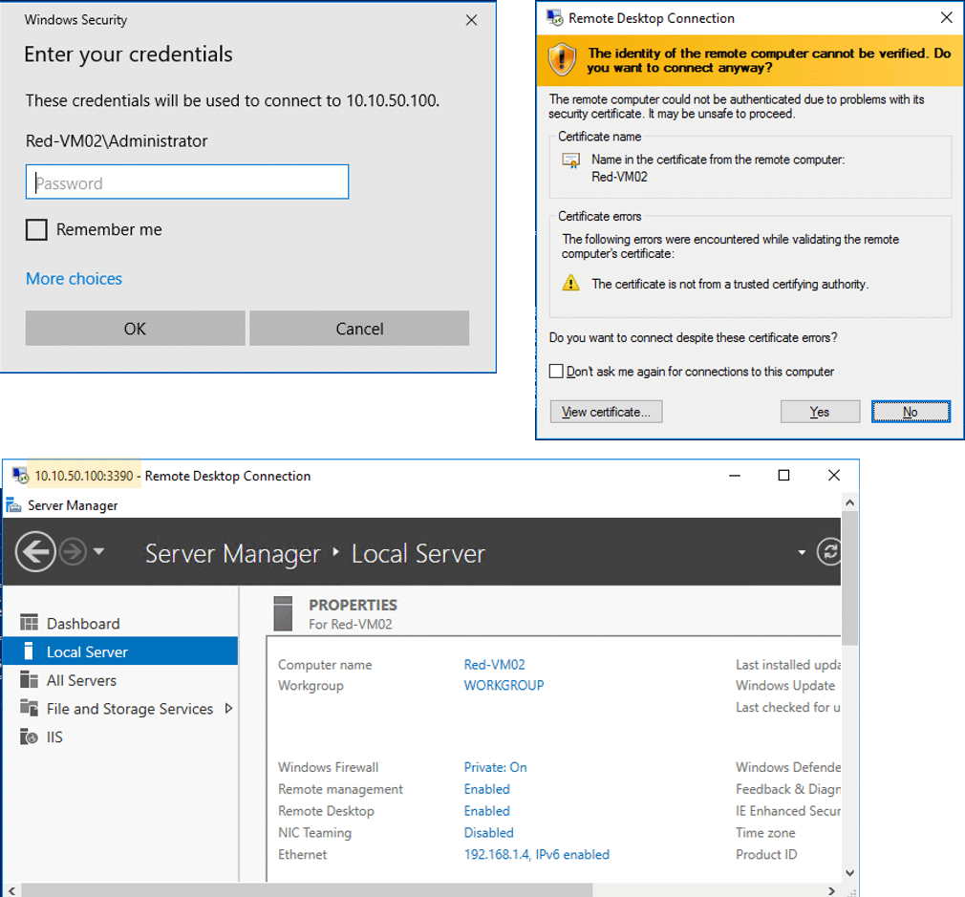Screen dimensions: 965x897
Task: Click the WORKGROUP link
Action: click(504, 685)
